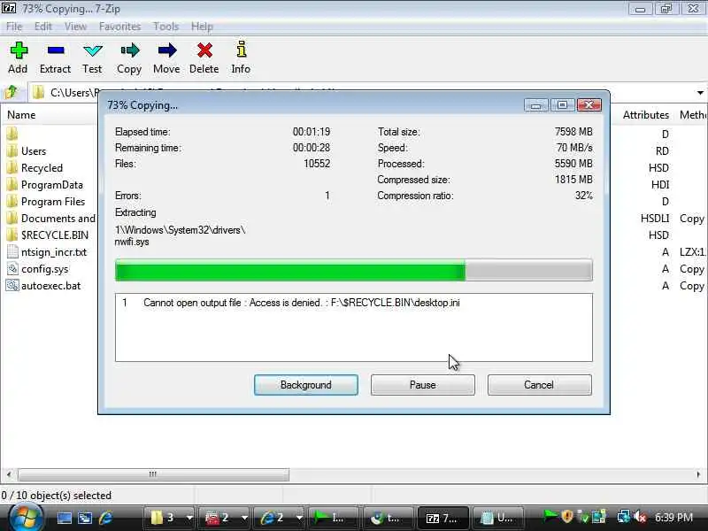Click the Name column header
The image size is (708, 531).
21,115
